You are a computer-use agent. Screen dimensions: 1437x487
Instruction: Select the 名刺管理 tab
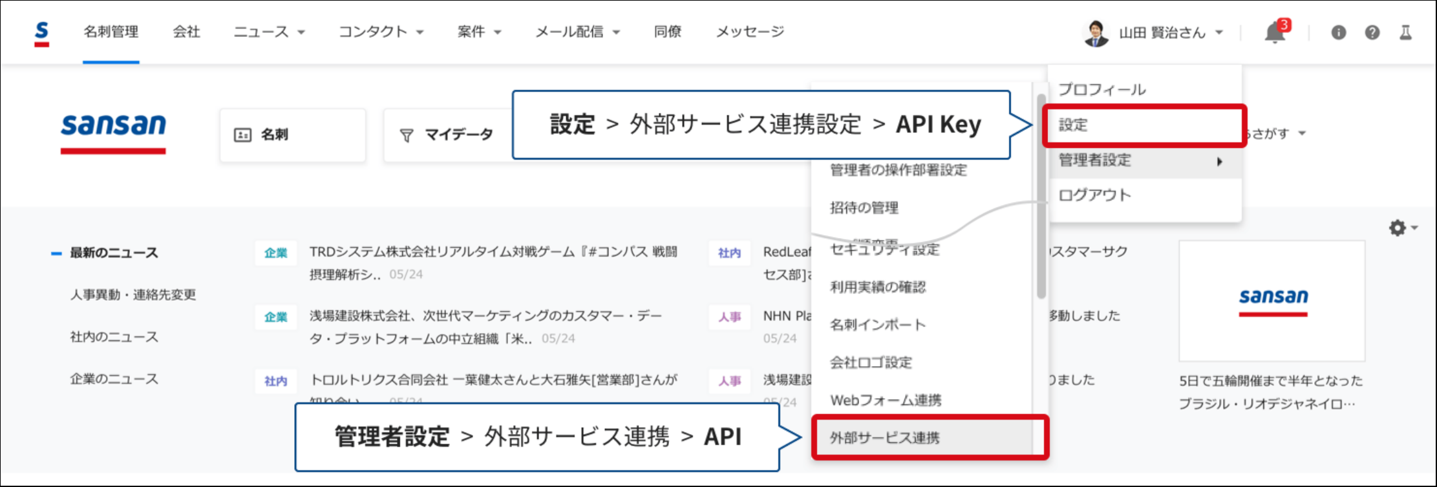[x=111, y=32]
